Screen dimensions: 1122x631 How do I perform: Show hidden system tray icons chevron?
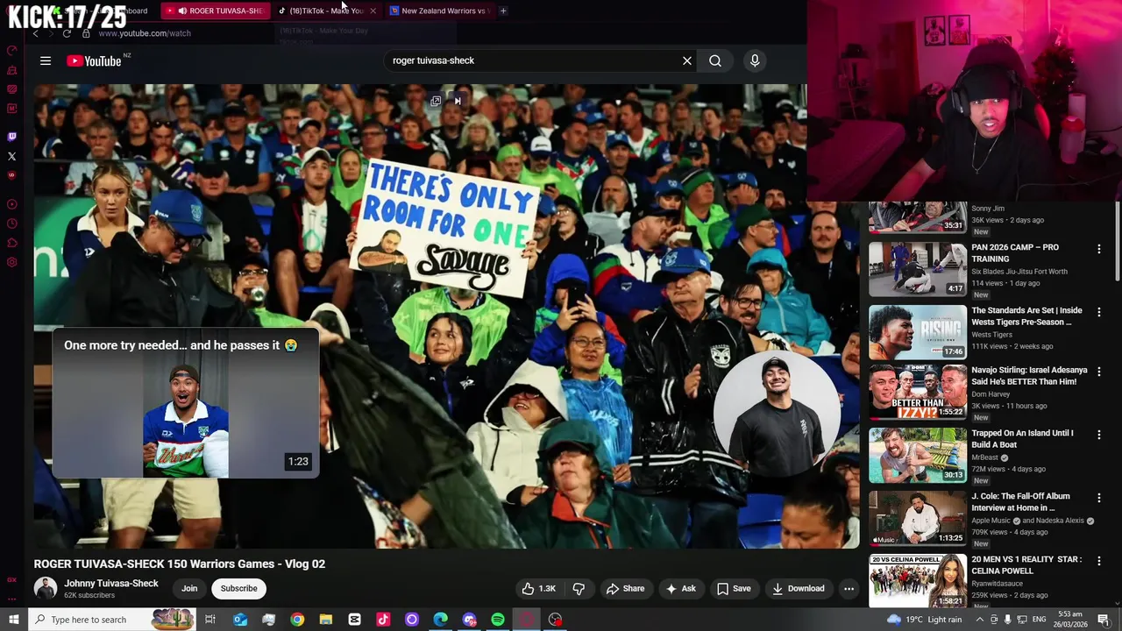979,620
